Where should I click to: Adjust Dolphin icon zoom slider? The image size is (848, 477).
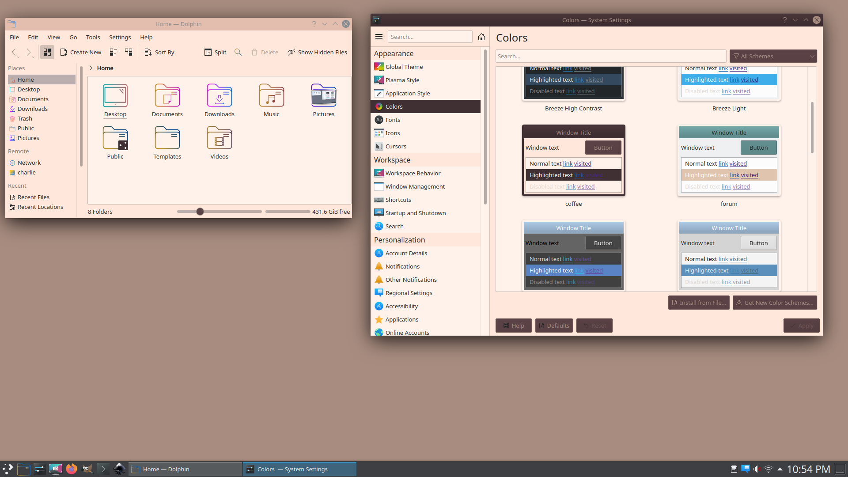(x=200, y=212)
